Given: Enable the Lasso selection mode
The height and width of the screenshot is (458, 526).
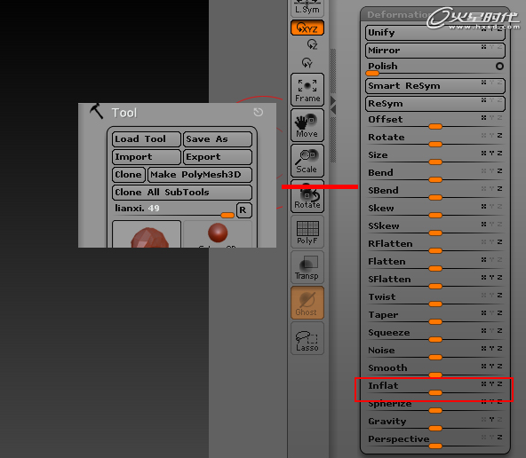Looking at the screenshot, I should pyautogui.click(x=307, y=338).
